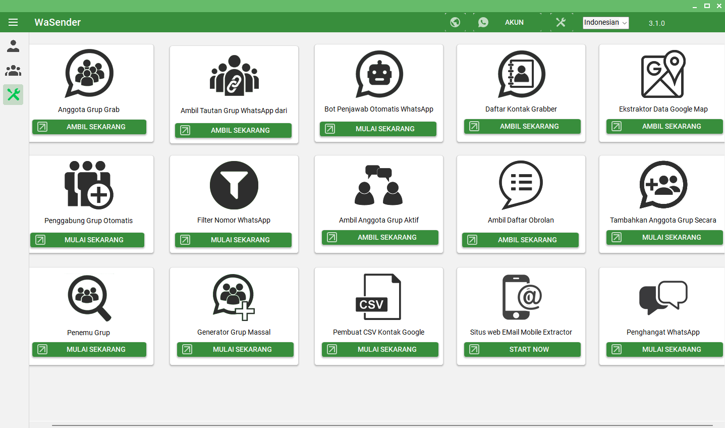This screenshot has height=428, width=725.
Task: Click the Pembuat CSV Kontak Google label
Action: [x=378, y=332]
